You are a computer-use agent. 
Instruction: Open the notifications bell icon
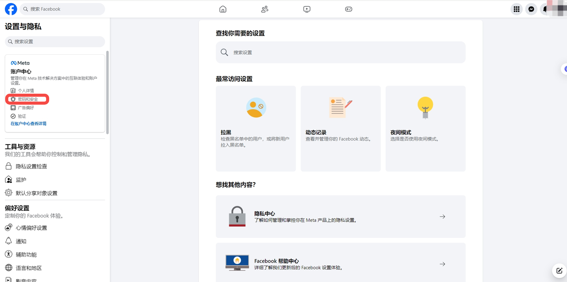tap(545, 9)
